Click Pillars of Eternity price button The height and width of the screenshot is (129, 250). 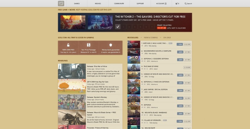point(187,121)
